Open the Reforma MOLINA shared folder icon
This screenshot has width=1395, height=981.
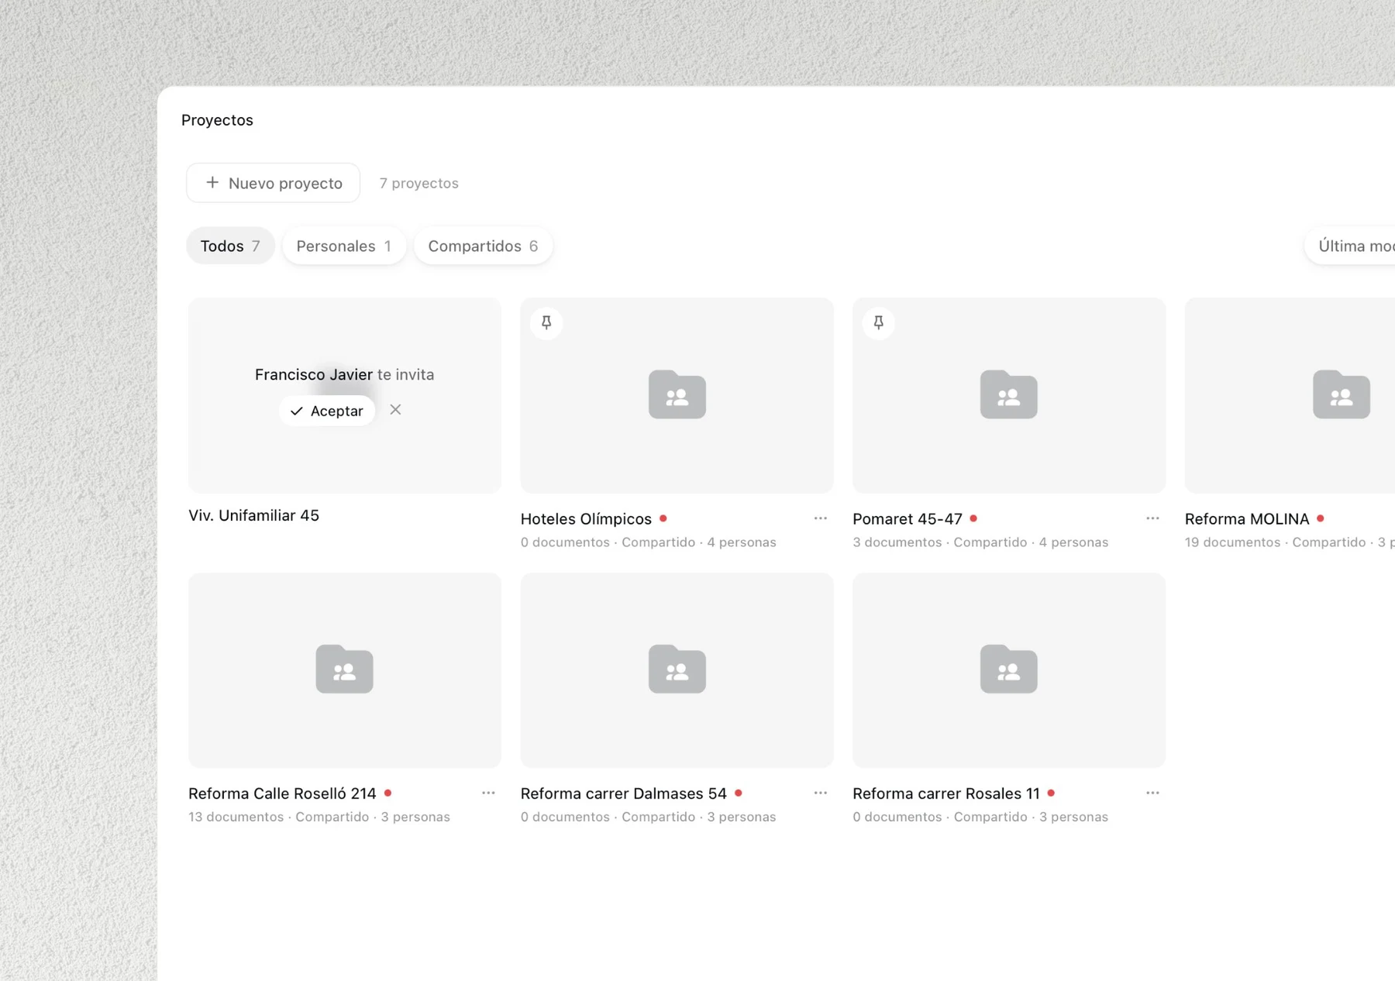pos(1341,394)
